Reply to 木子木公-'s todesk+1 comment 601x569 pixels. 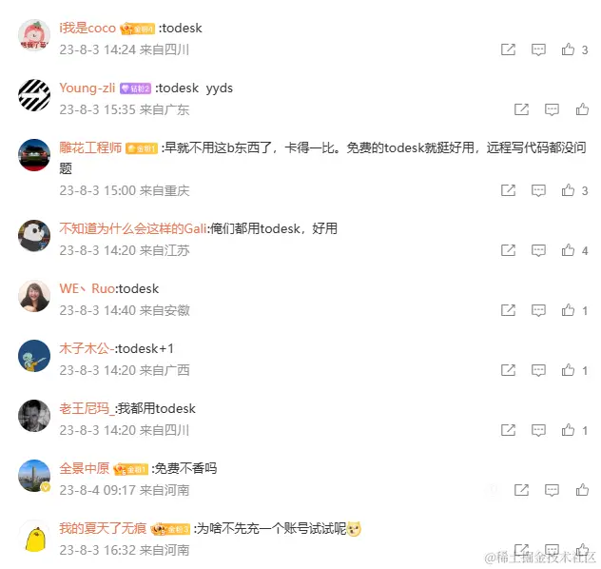[538, 370]
